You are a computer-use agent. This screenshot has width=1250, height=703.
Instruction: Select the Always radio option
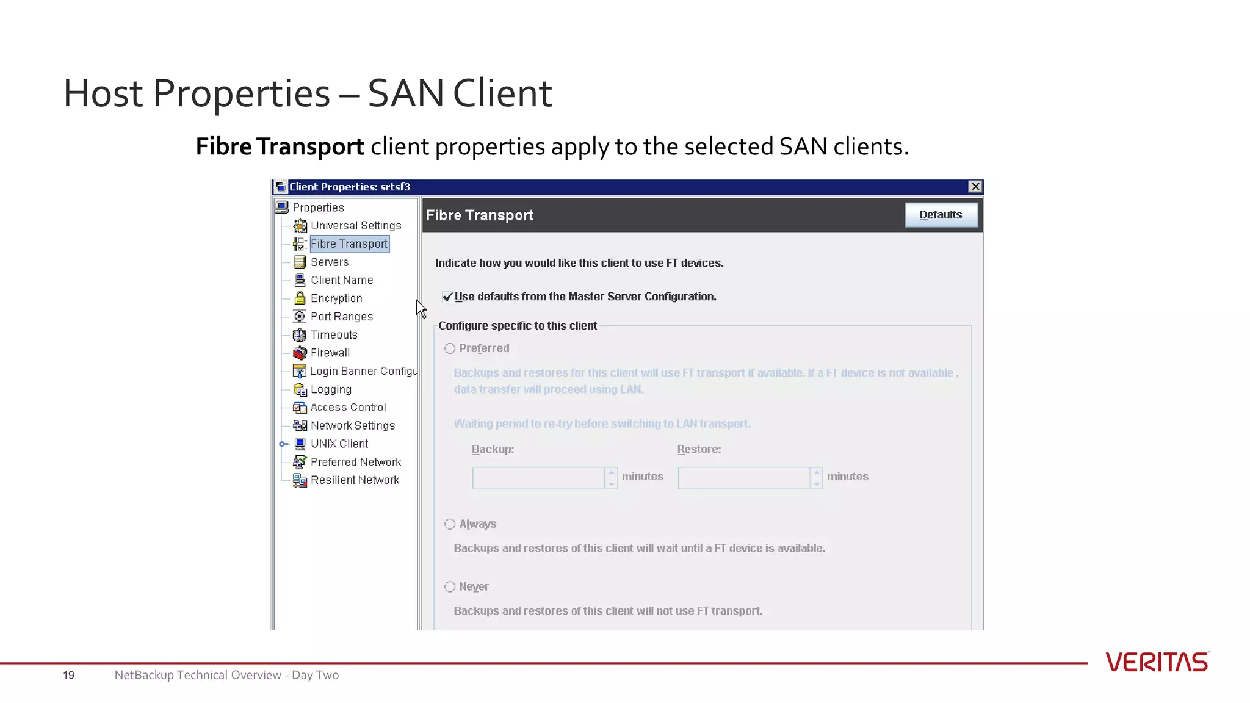click(450, 524)
